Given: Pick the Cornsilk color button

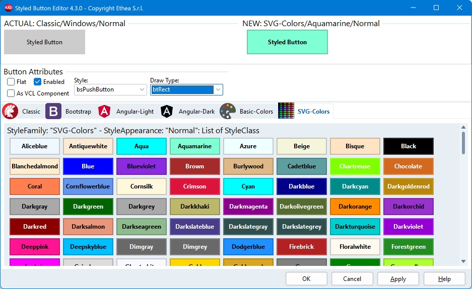Looking at the screenshot, I should [x=142, y=186].
